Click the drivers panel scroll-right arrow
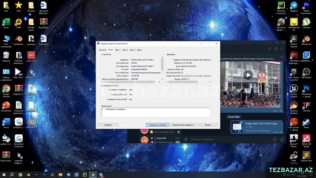 tap(210, 82)
